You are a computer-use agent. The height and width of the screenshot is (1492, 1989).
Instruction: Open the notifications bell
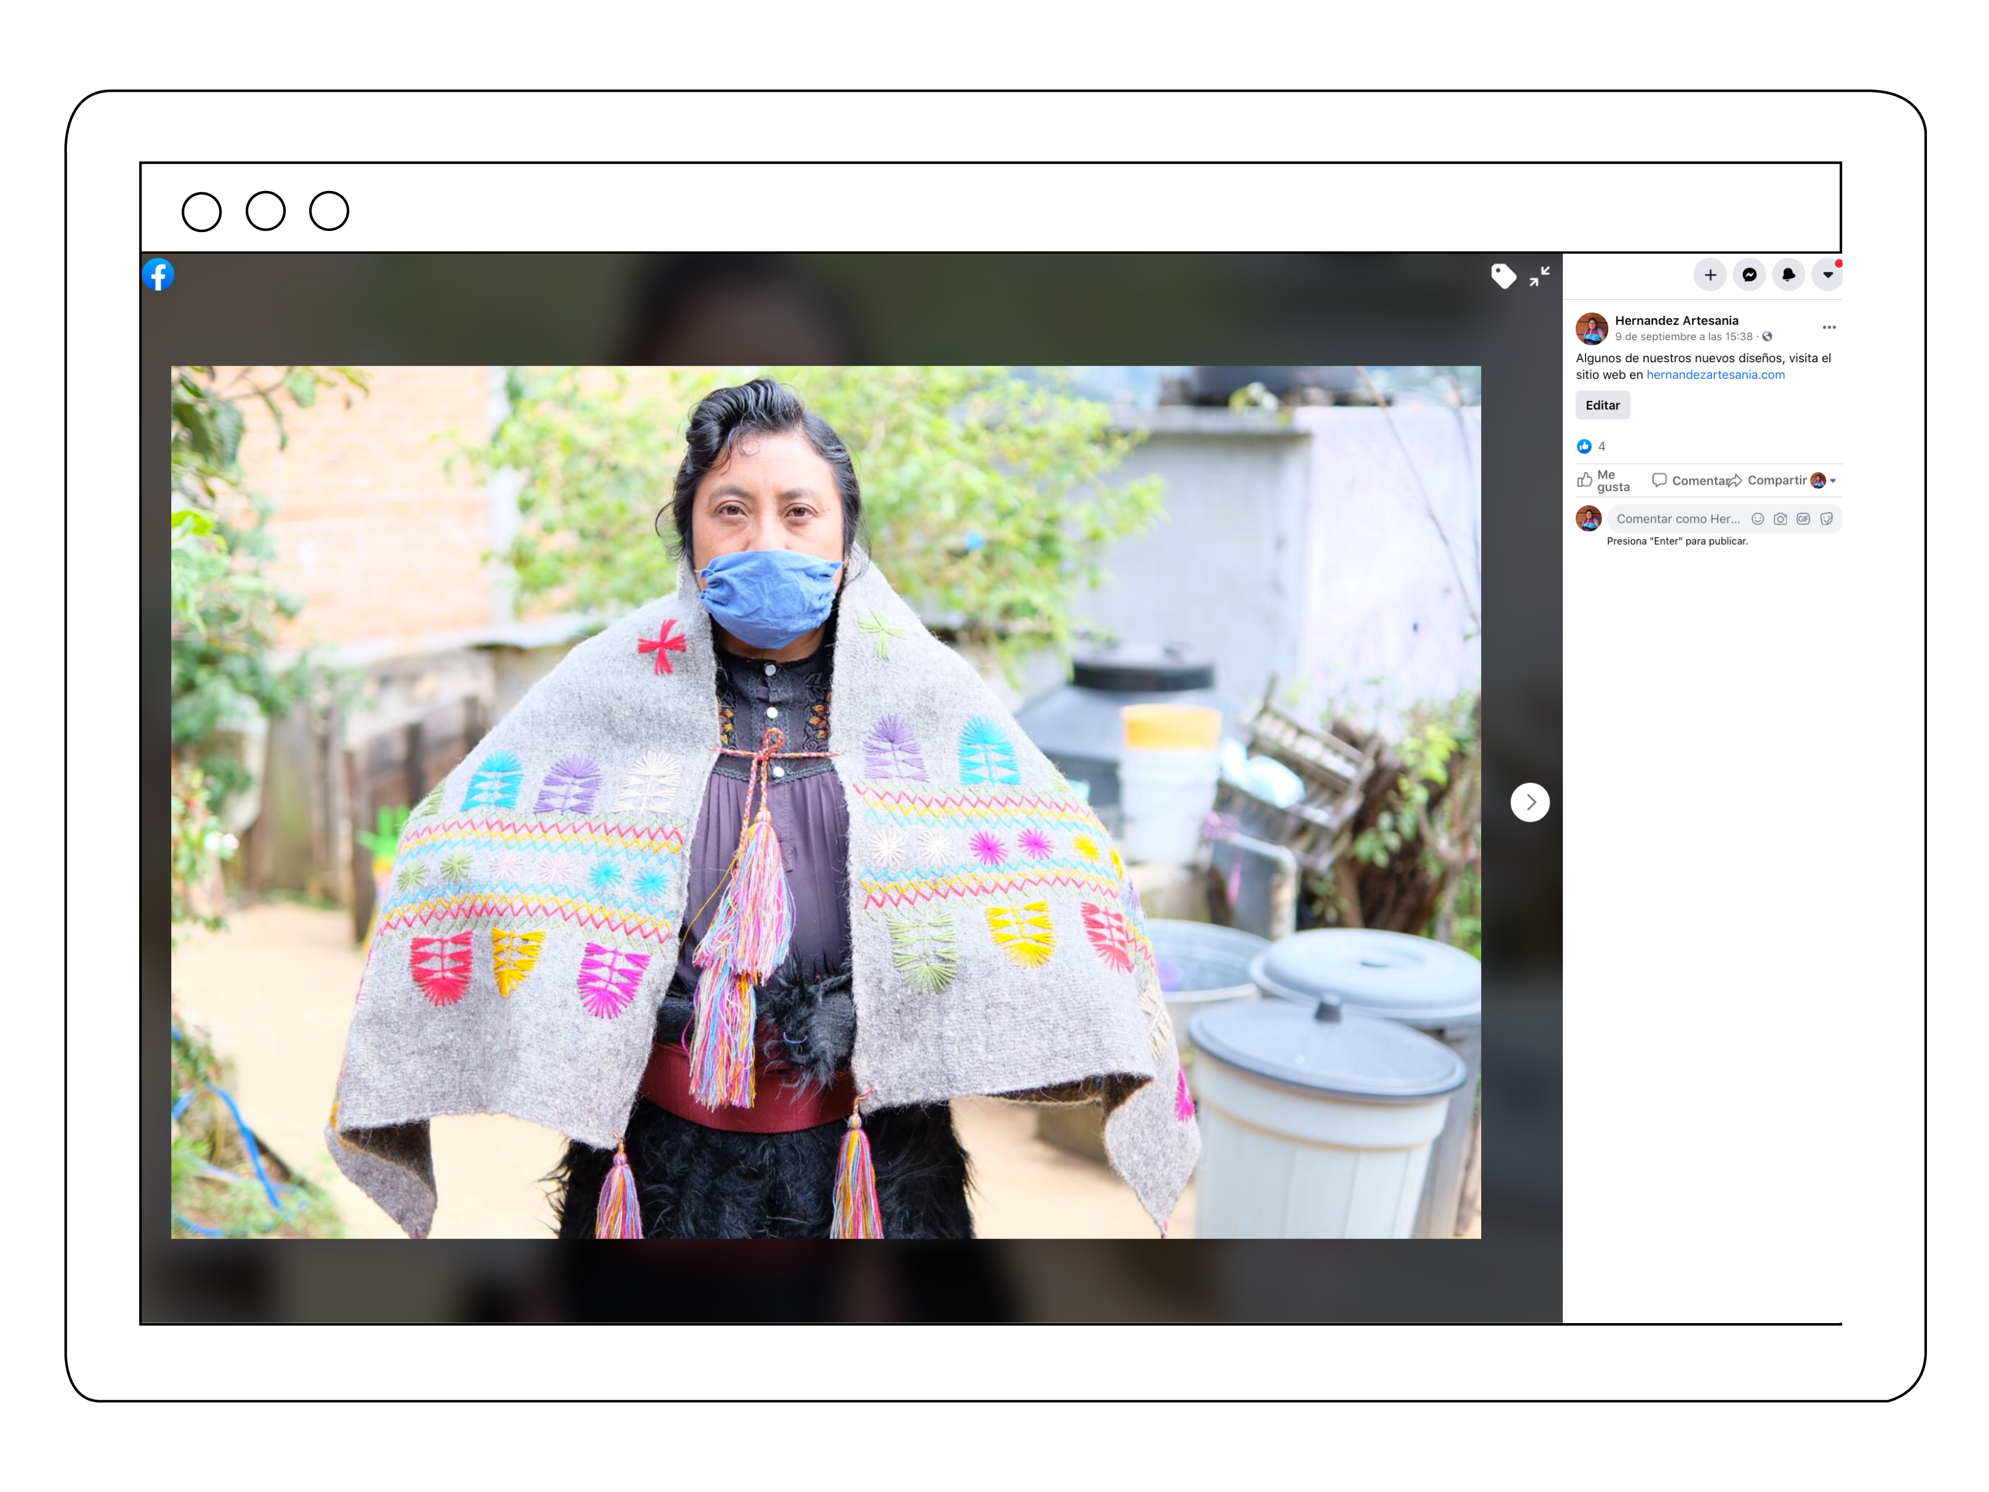[x=1787, y=275]
